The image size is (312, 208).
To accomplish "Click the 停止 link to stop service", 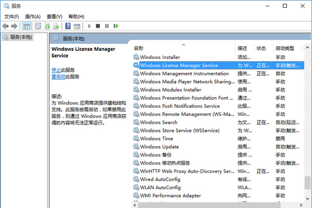I will coord(56,70).
